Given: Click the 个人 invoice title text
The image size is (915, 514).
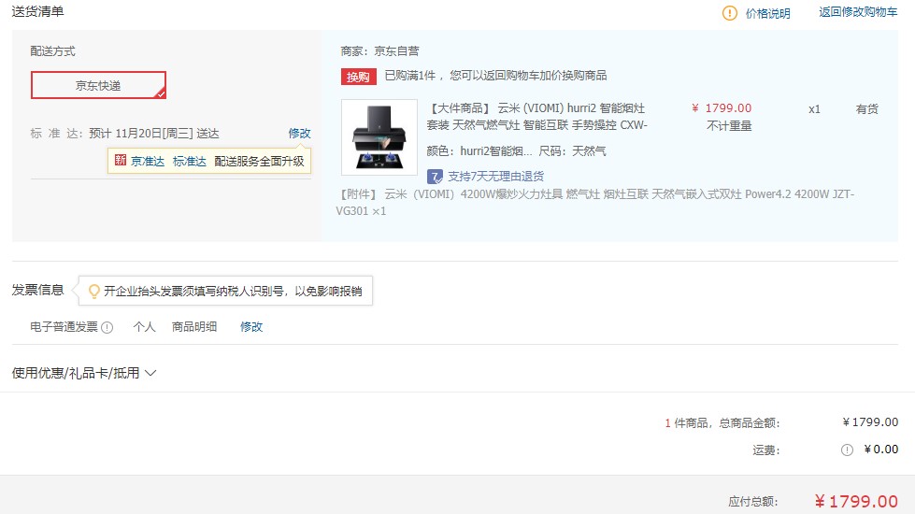Looking at the screenshot, I should pyautogui.click(x=144, y=327).
